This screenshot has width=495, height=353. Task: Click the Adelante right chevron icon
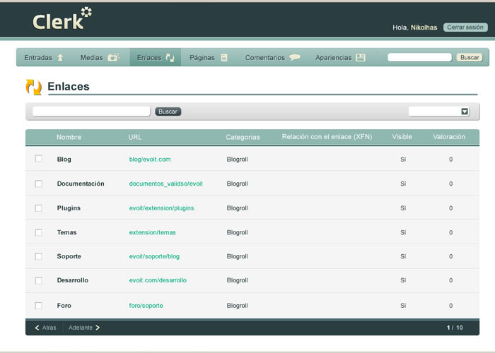(98, 328)
